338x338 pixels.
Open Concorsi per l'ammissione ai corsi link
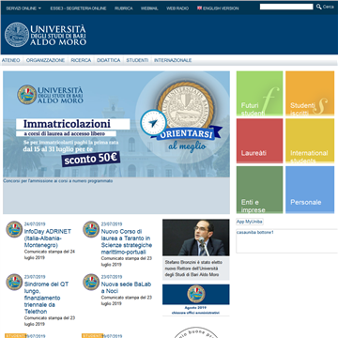click(58, 181)
